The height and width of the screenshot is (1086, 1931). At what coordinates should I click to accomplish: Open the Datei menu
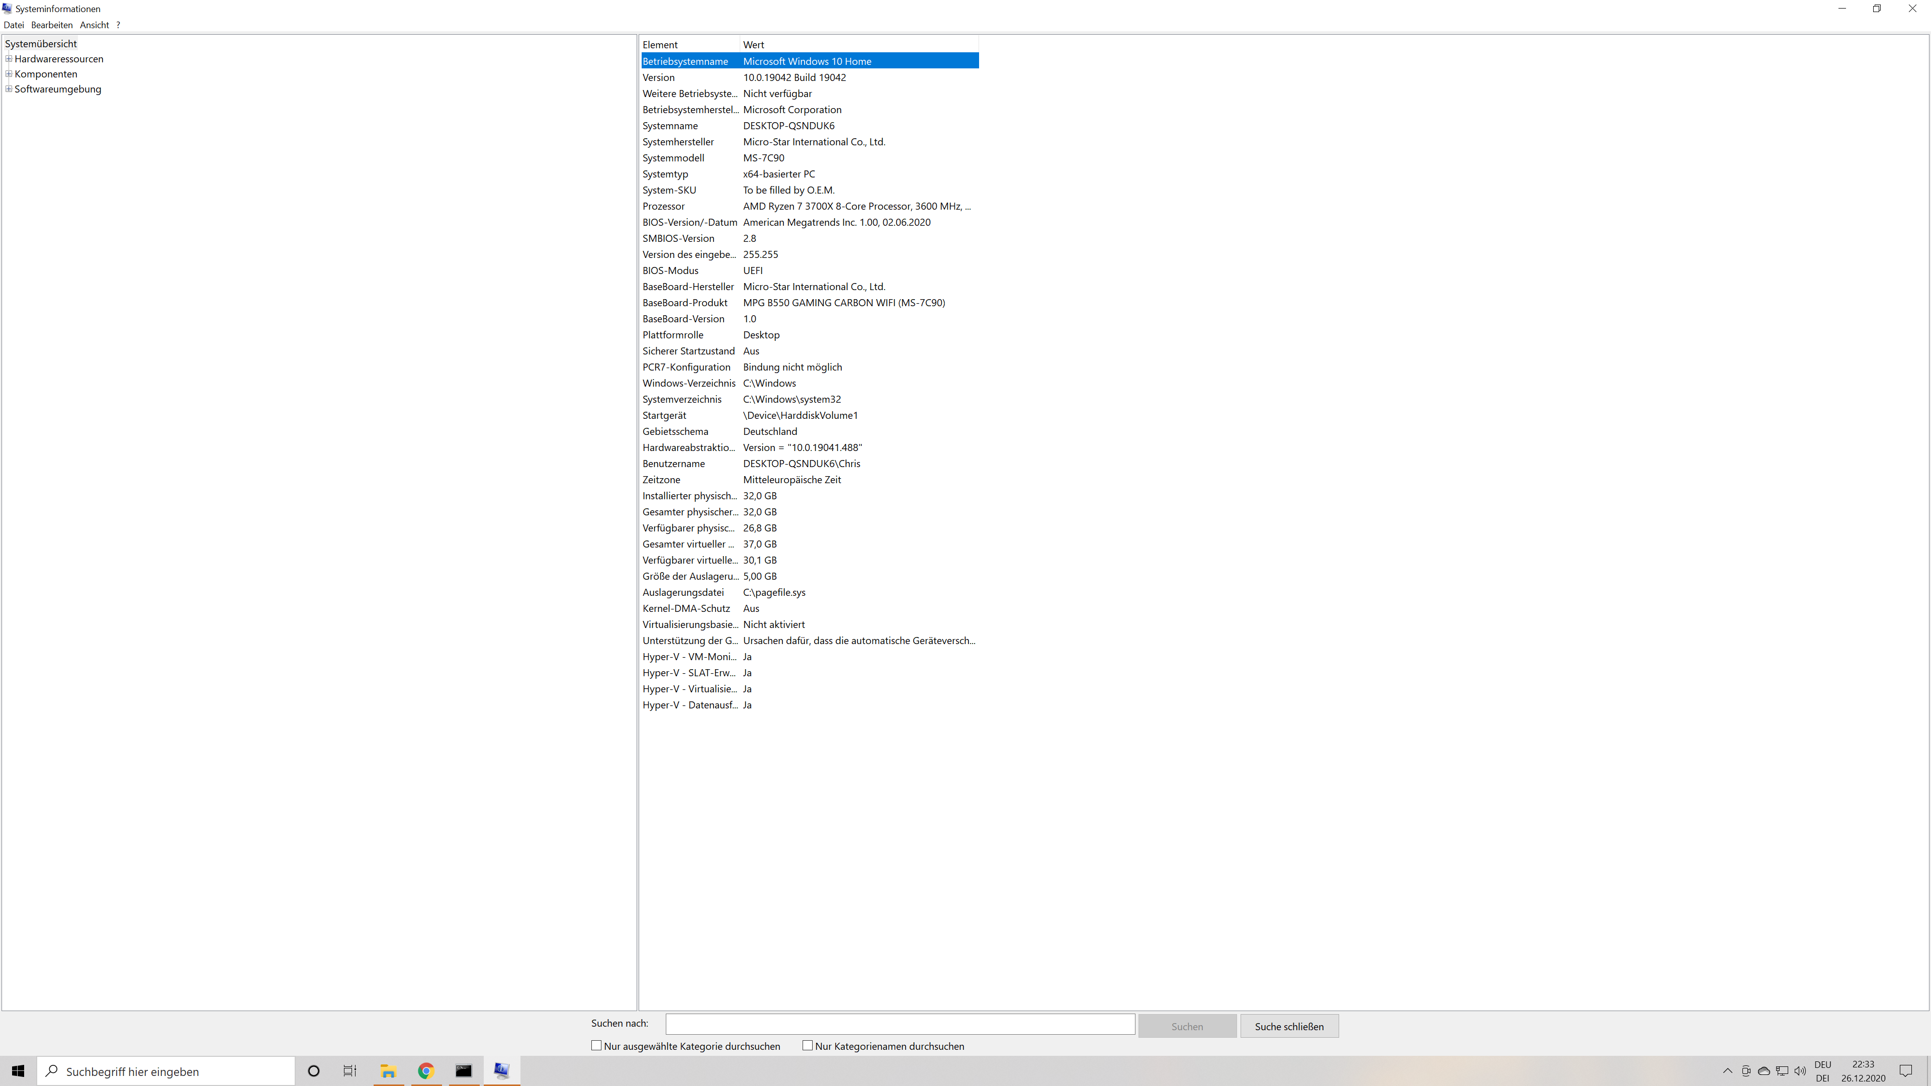tap(14, 25)
